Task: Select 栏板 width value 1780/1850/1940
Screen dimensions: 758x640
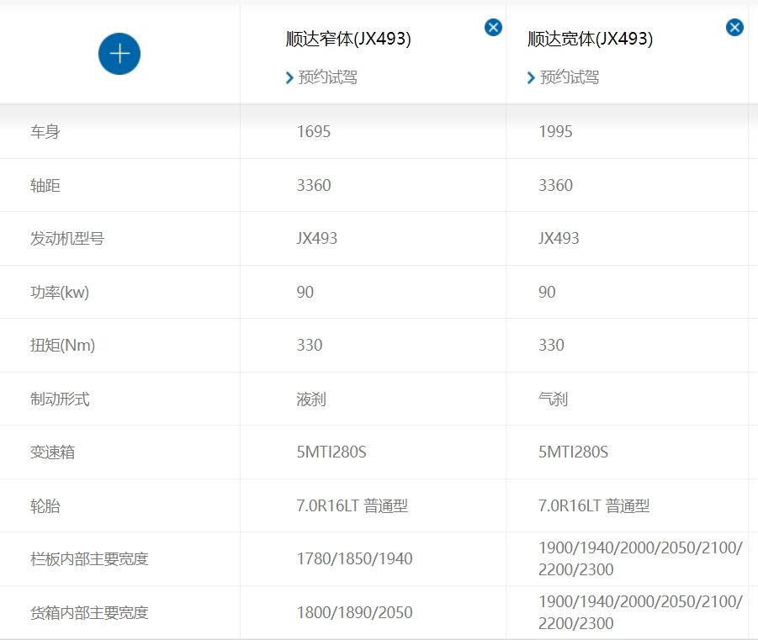Action: point(354,558)
